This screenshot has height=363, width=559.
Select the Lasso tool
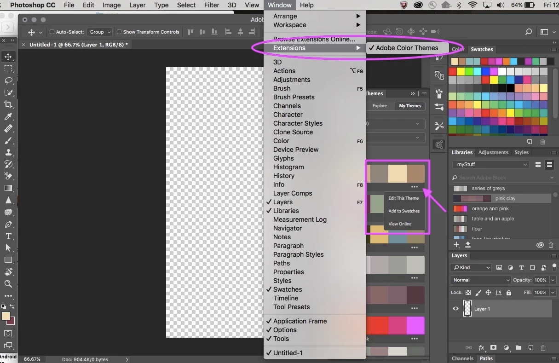(8, 81)
